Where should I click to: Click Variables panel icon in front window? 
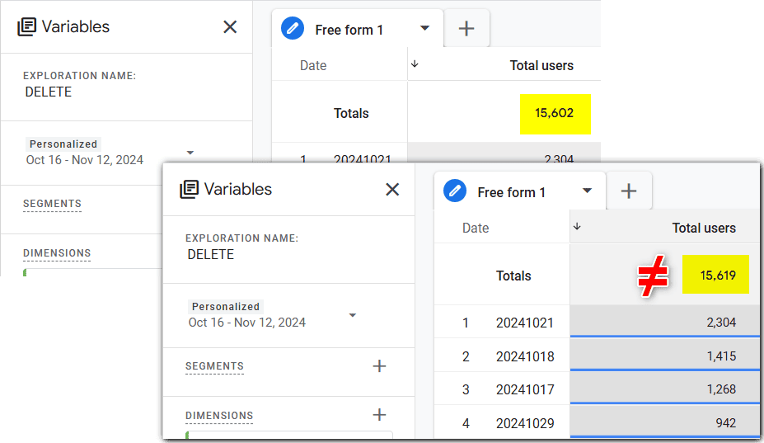[189, 189]
